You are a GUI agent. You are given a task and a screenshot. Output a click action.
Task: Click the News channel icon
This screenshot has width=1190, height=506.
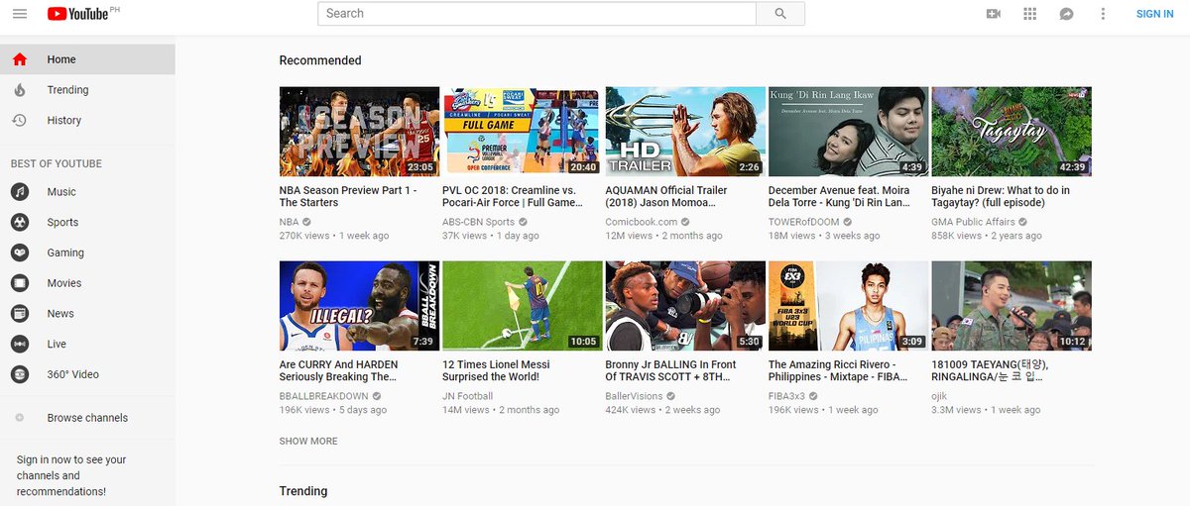pos(19,313)
